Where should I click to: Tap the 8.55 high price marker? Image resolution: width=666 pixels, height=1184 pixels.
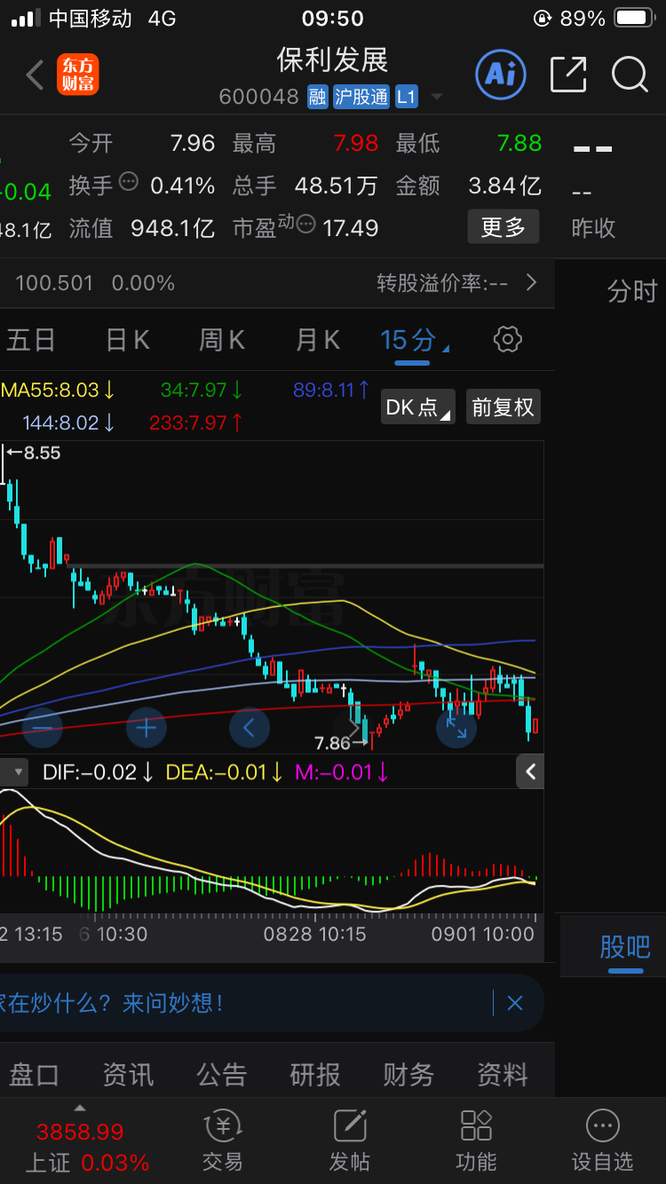34,453
